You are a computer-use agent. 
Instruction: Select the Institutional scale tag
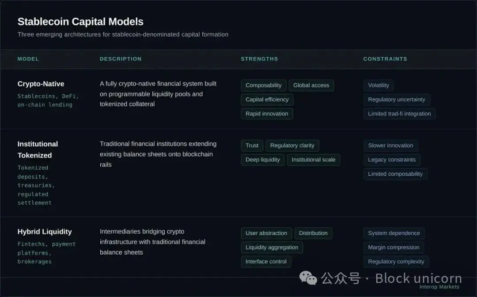313,160
